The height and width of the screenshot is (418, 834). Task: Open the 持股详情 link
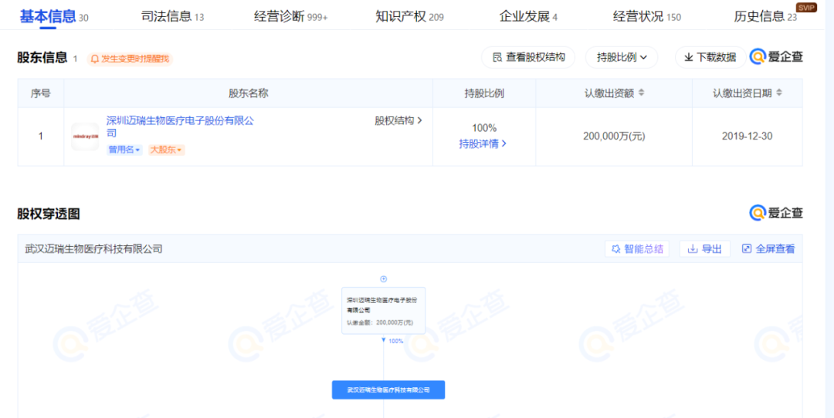(483, 143)
